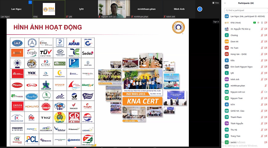This screenshot has height=148, width=268.
Task: Select the Lan Ngoc video tile
Action: 16,9
